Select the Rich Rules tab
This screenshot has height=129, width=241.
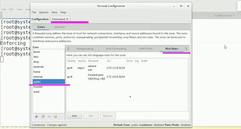click(172, 49)
